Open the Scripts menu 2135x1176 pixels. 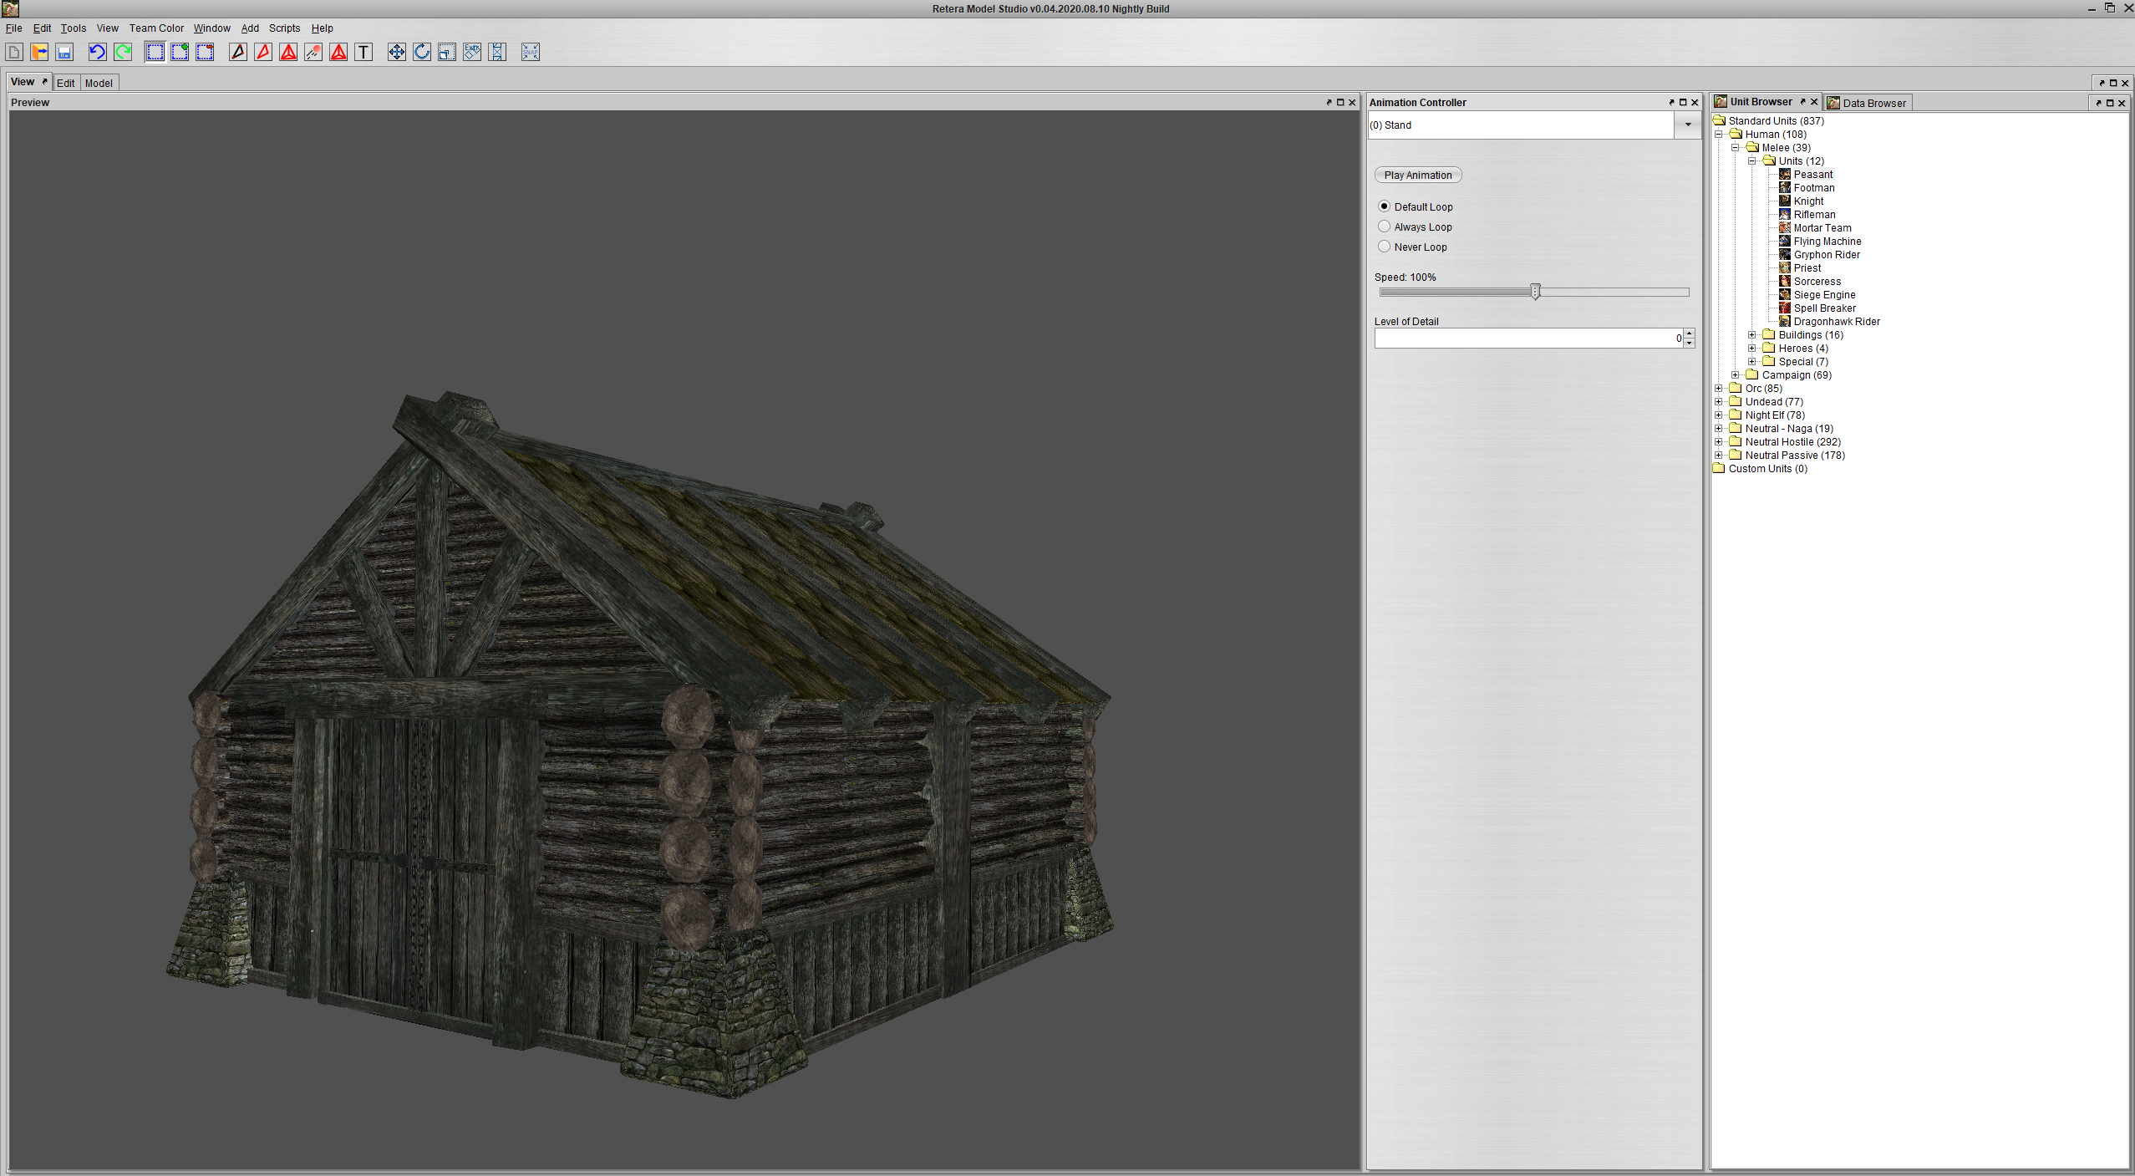(x=284, y=28)
